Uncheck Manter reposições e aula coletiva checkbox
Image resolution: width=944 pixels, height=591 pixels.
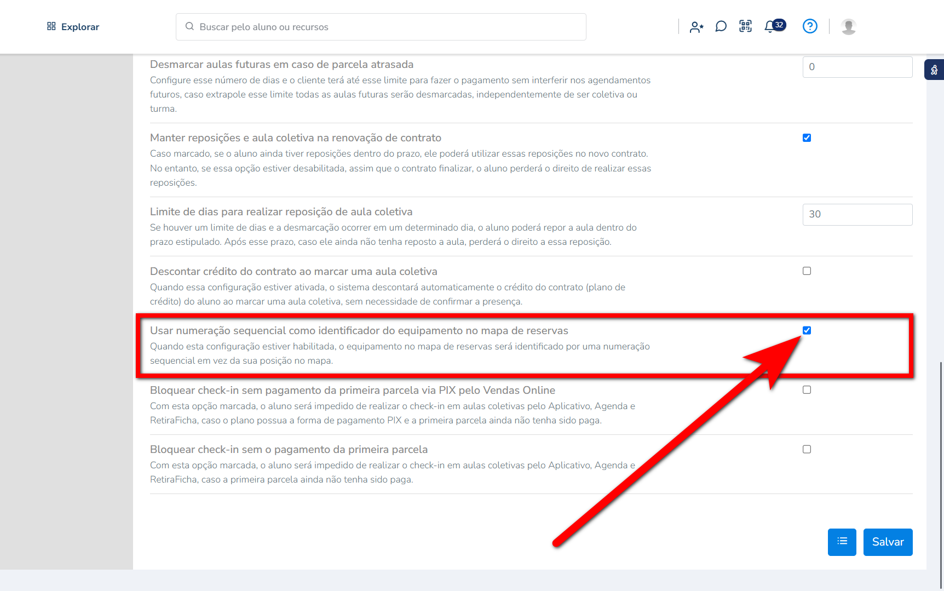click(x=807, y=138)
